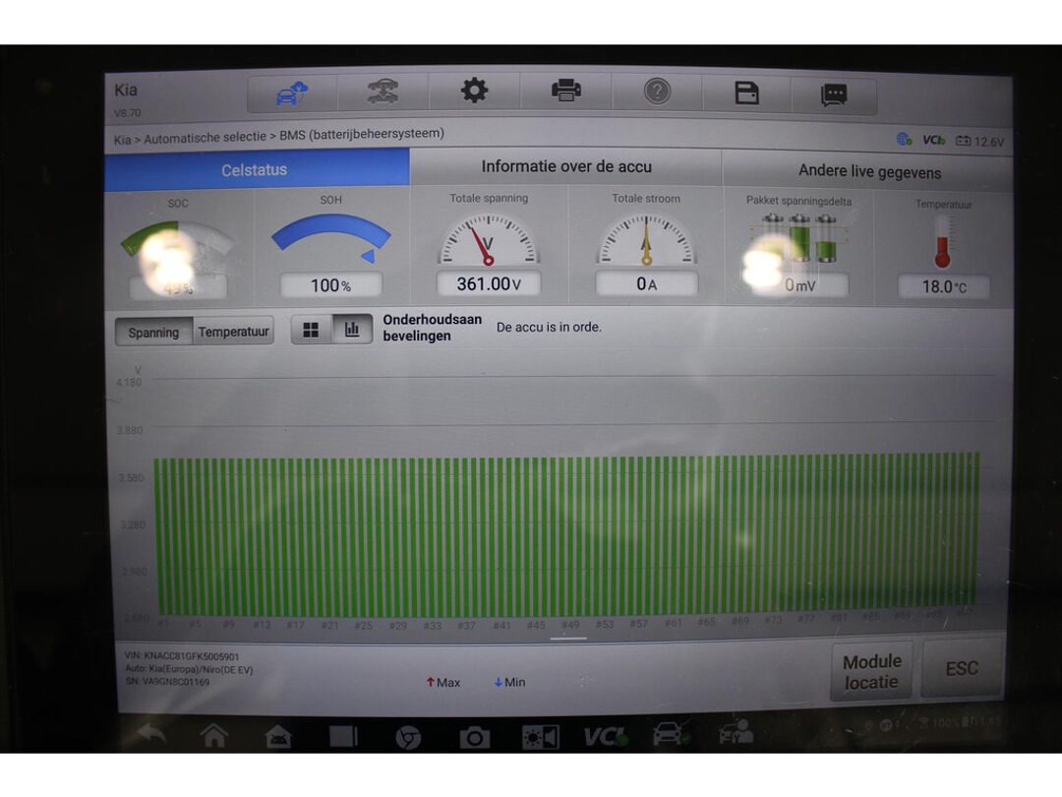Switch chart to Temperatuur view
This screenshot has width=1062, height=797.
tap(234, 333)
